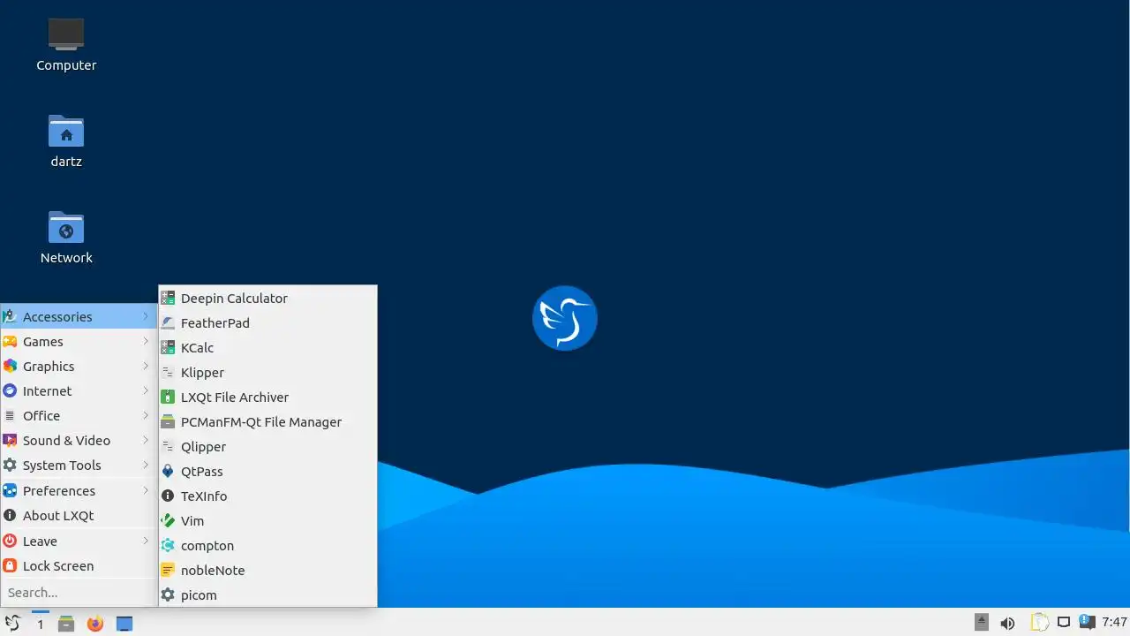Select the Network desktop icon
The image size is (1130, 636).
(66, 237)
